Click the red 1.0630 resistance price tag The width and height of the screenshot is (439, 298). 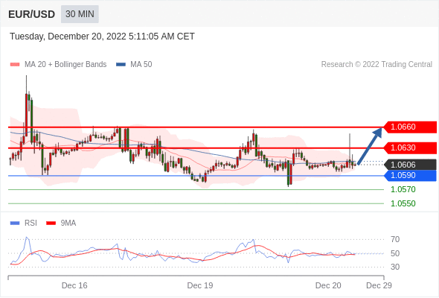click(x=411, y=148)
